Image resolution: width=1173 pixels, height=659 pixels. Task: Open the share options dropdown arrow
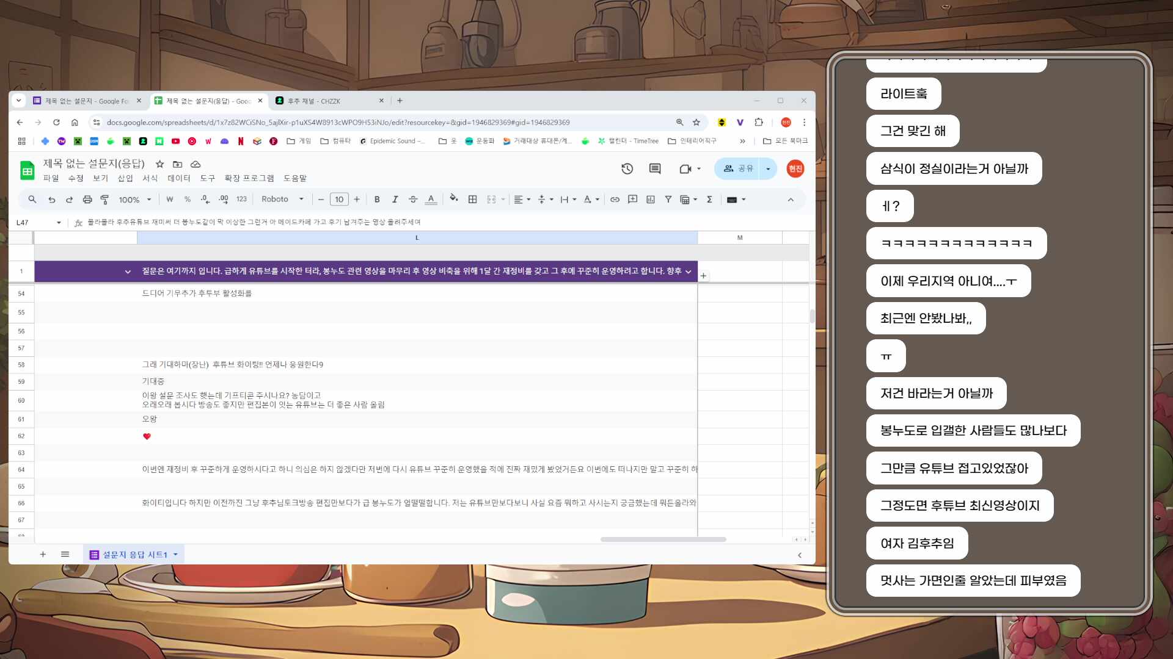coord(768,169)
